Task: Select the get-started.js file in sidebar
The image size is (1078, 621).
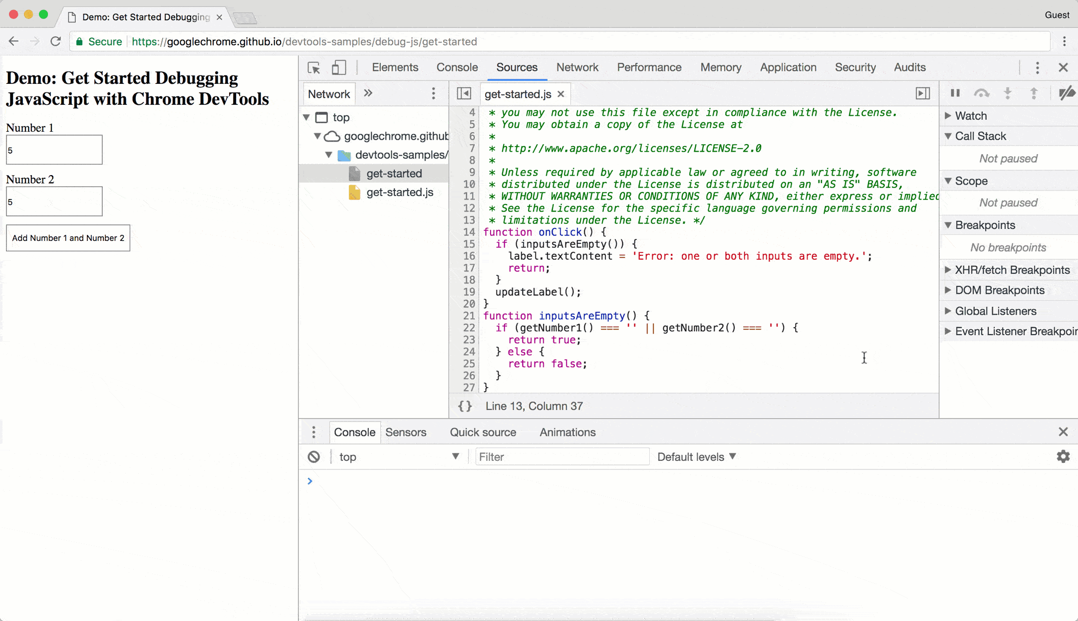Action: click(400, 192)
